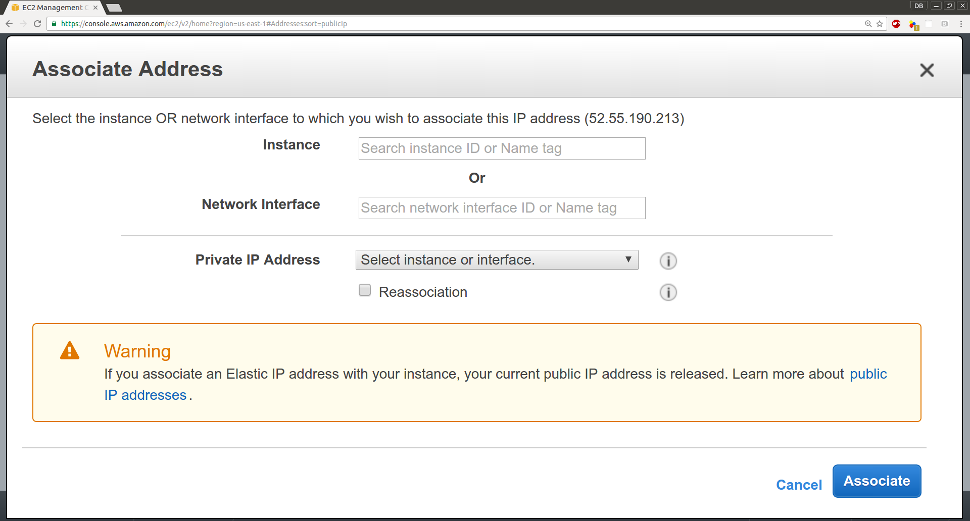Open the colored-dots extension with badge

point(913,25)
